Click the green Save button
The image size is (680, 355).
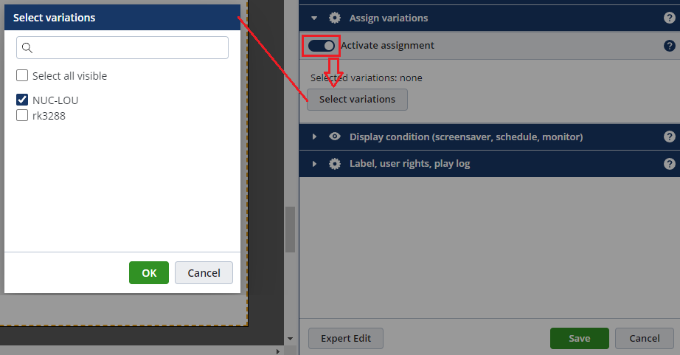point(579,339)
